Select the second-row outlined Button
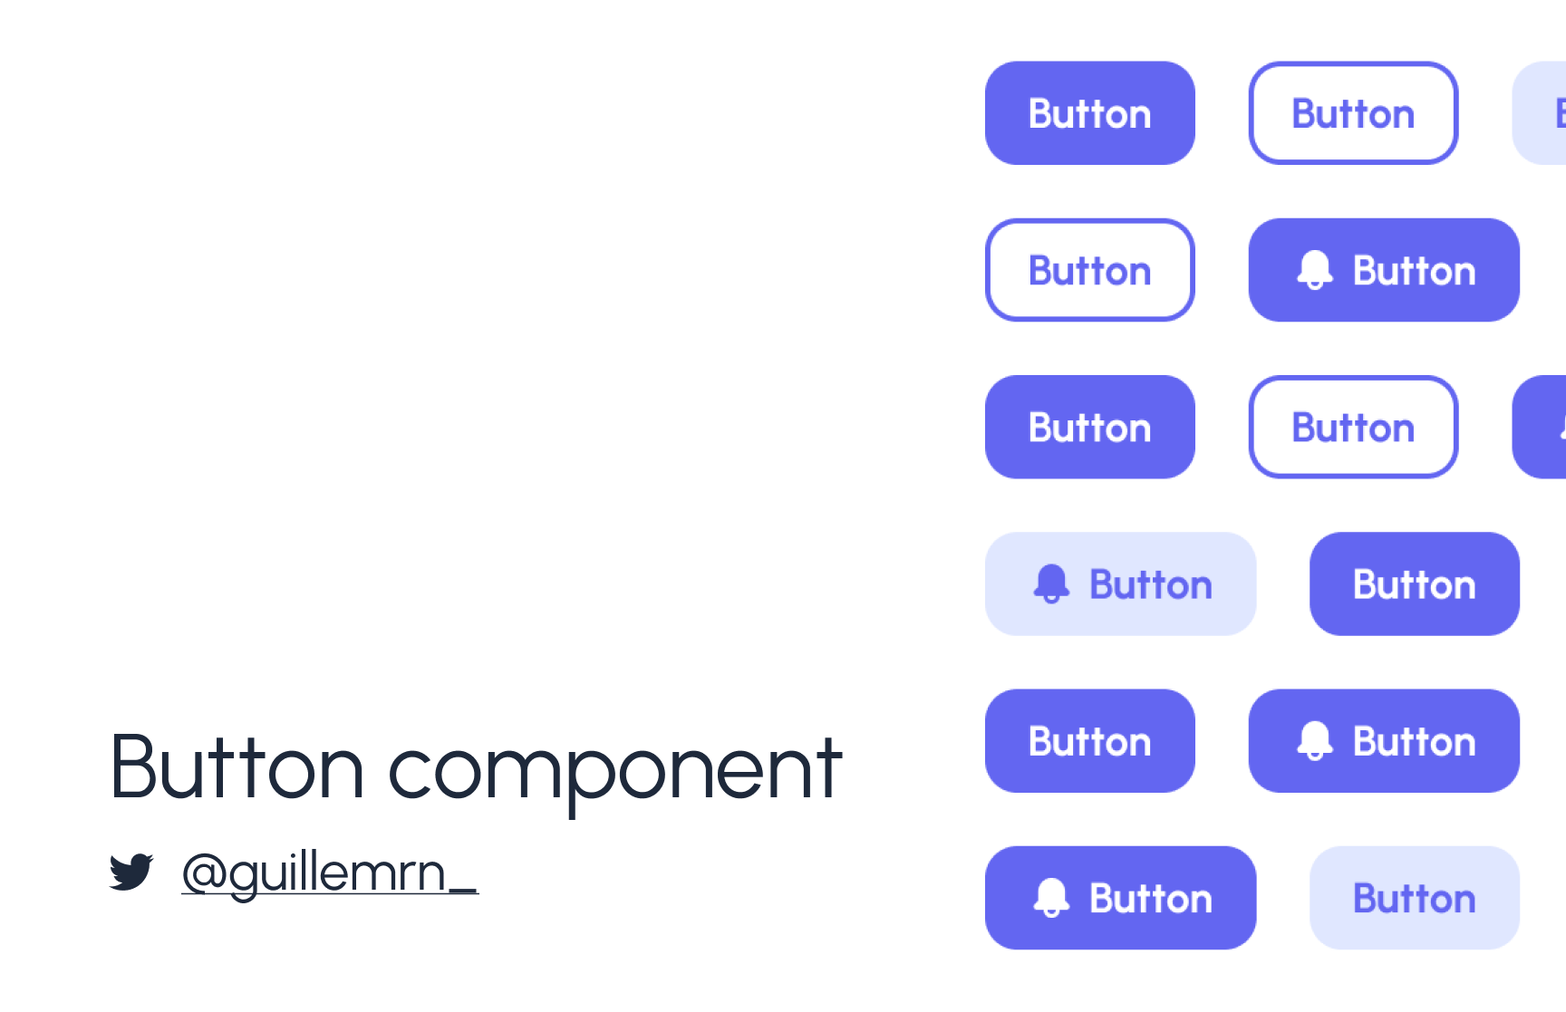The height and width of the screenshot is (1012, 1566). 1089,270
